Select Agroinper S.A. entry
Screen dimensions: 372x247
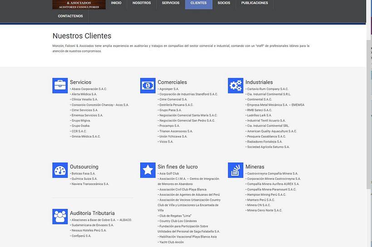[x=169, y=89]
